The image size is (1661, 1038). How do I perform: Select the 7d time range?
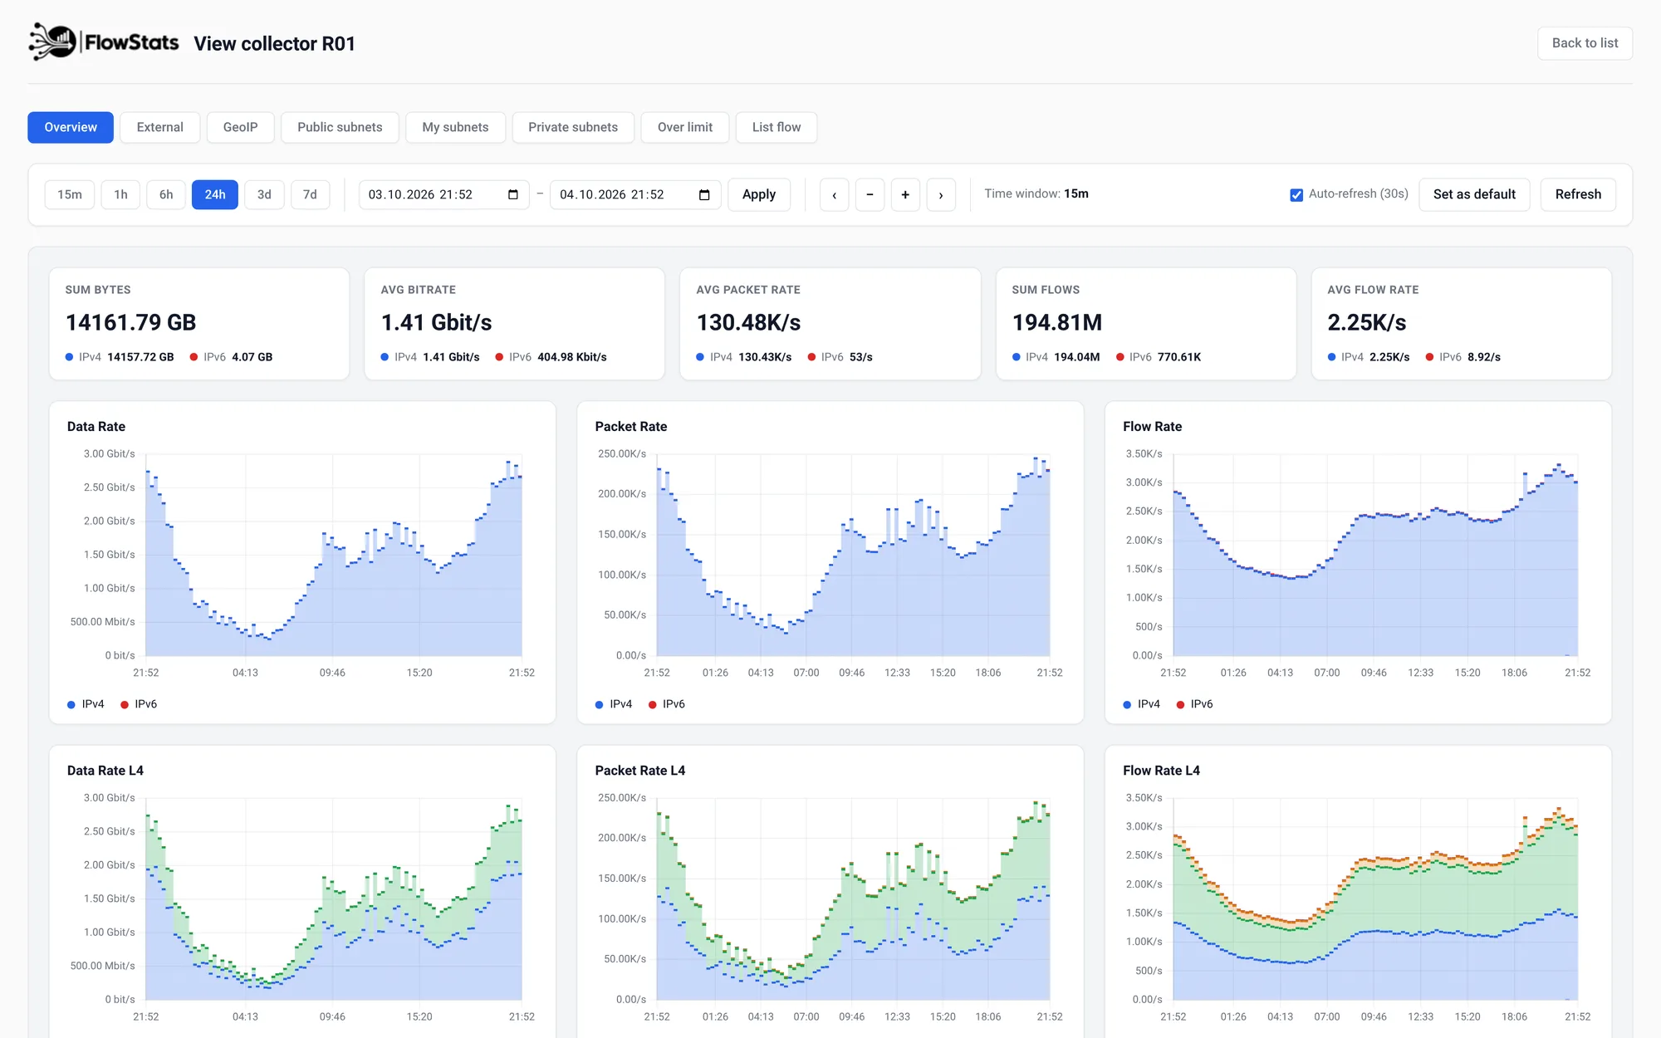pyautogui.click(x=310, y=194)
